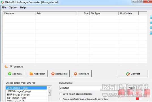
Task: Click the move-up arrow icon
Action: (x=151, y=23)
